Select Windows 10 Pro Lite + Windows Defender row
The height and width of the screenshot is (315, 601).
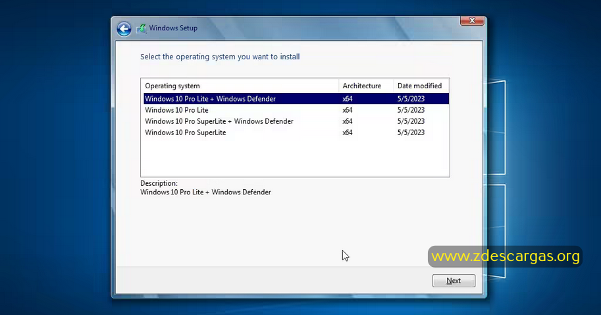click(296, 99)
